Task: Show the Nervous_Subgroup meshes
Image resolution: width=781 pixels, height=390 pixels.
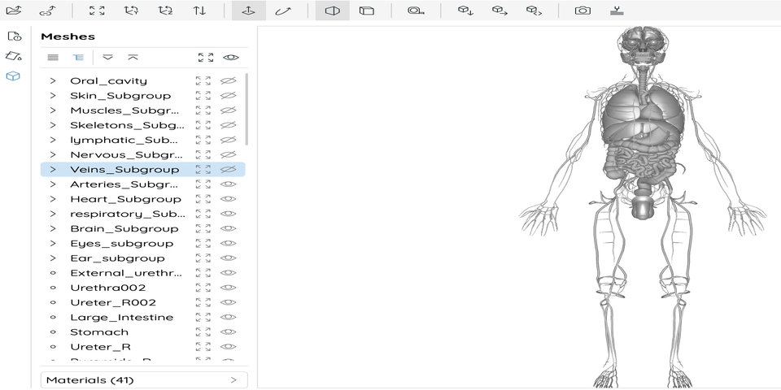Action: (228, 154)
